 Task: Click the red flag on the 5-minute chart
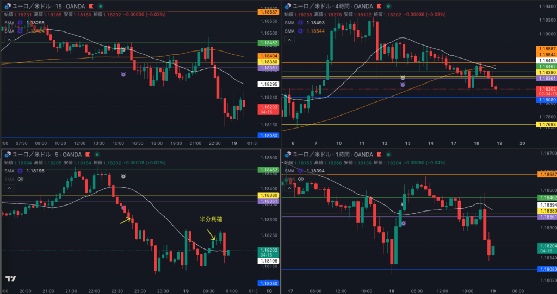click(x=88, y=155)
